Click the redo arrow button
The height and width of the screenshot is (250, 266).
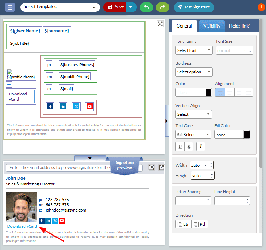click(162, 7)
